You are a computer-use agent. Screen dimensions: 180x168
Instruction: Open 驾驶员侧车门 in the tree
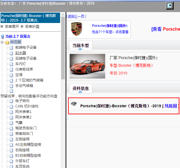click(x=26, y=128)
